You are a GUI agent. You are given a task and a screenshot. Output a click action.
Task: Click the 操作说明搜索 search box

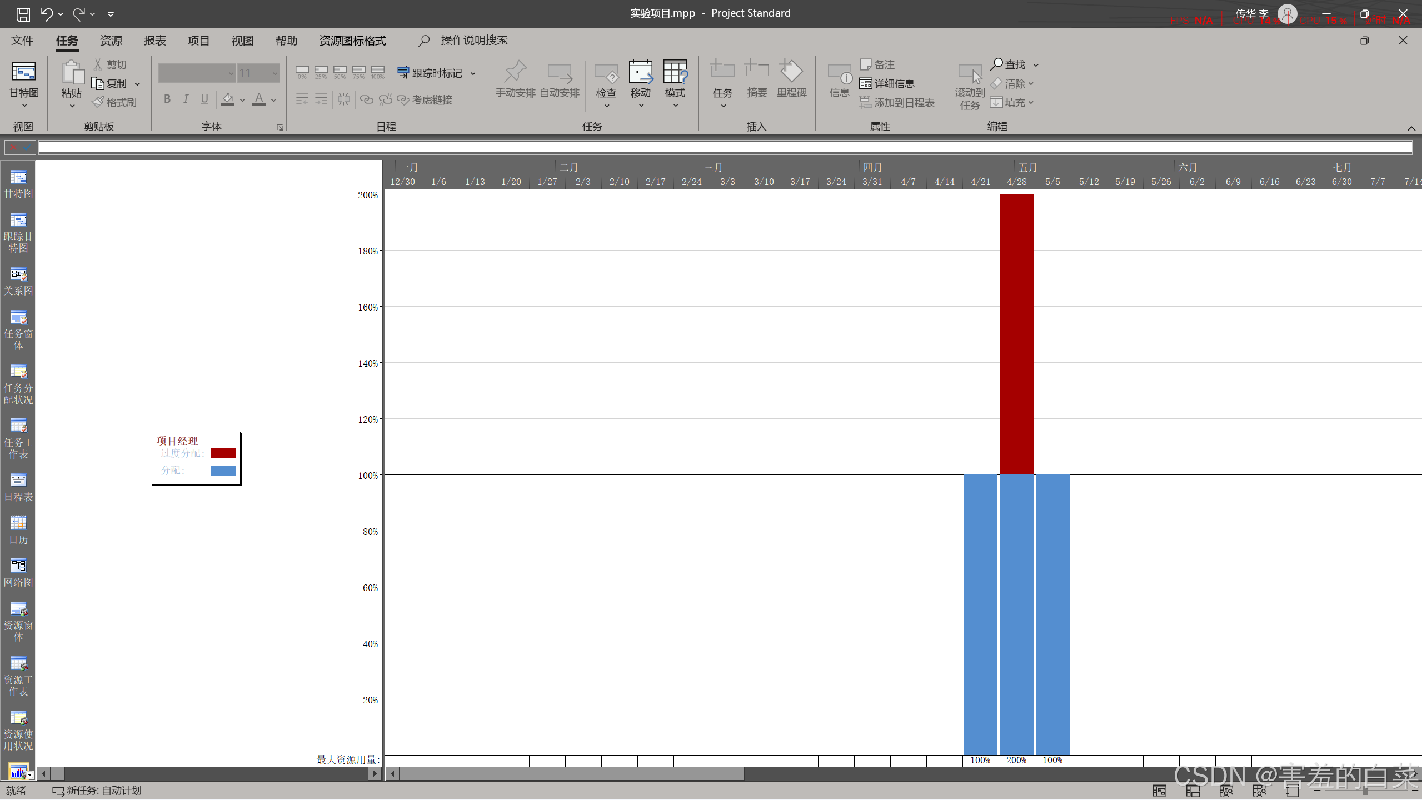click(x=473, y=41)
